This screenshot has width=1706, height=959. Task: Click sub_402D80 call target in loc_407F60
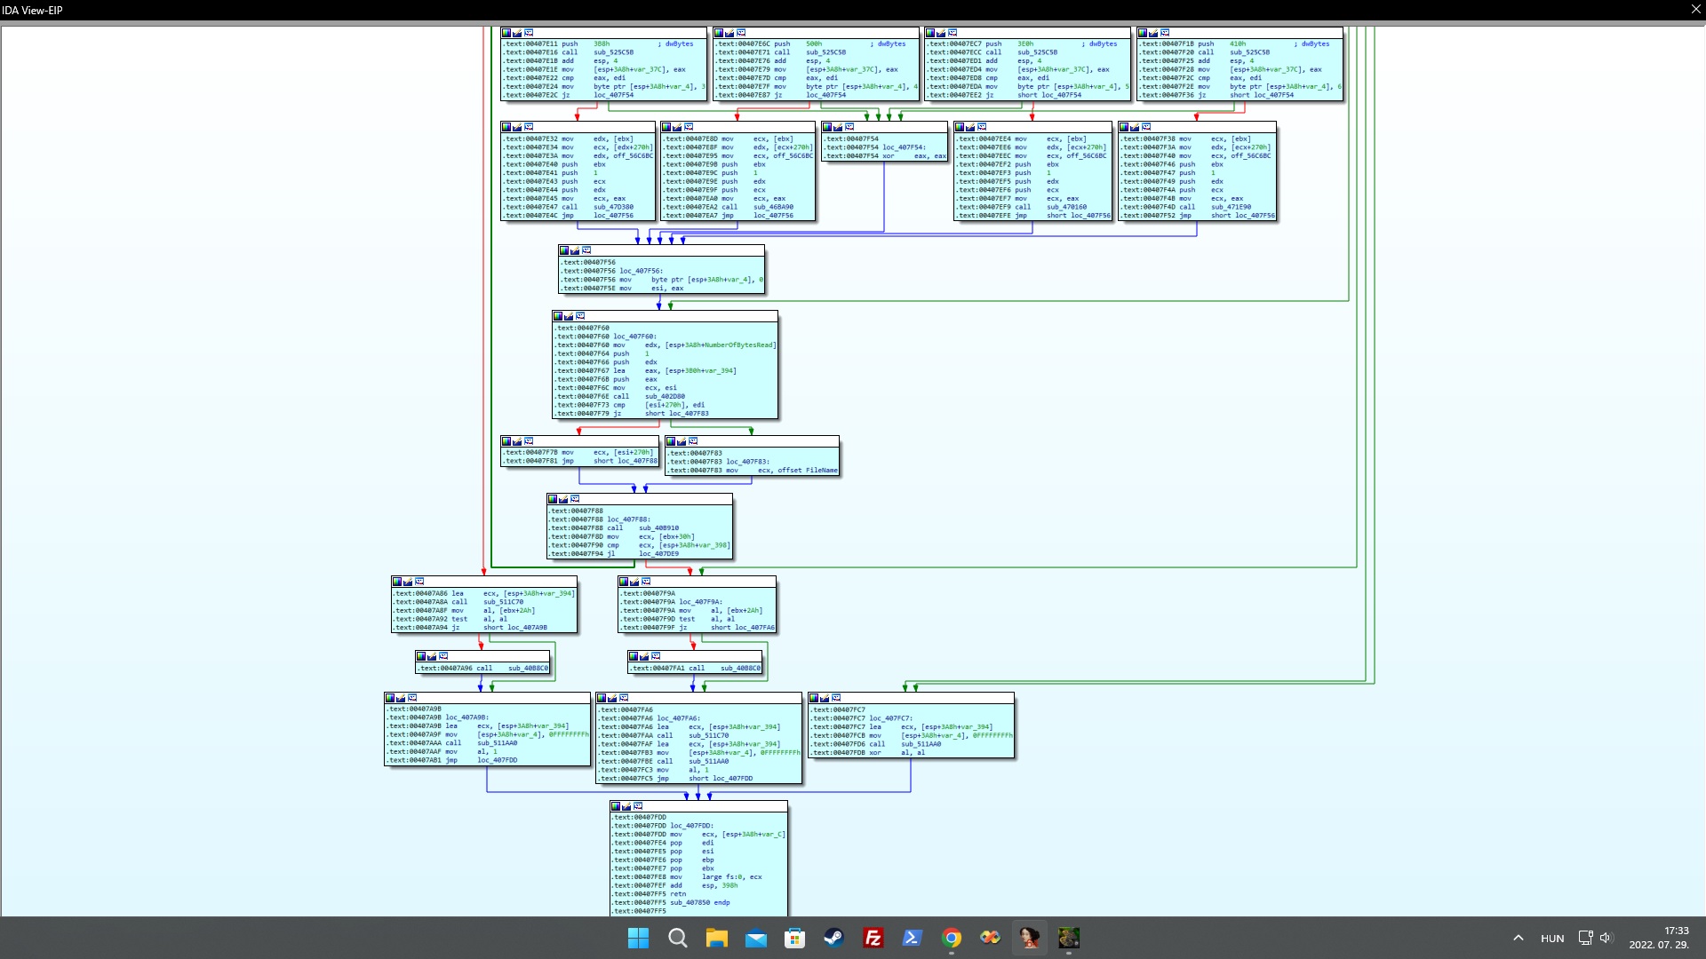pos(665,397)
